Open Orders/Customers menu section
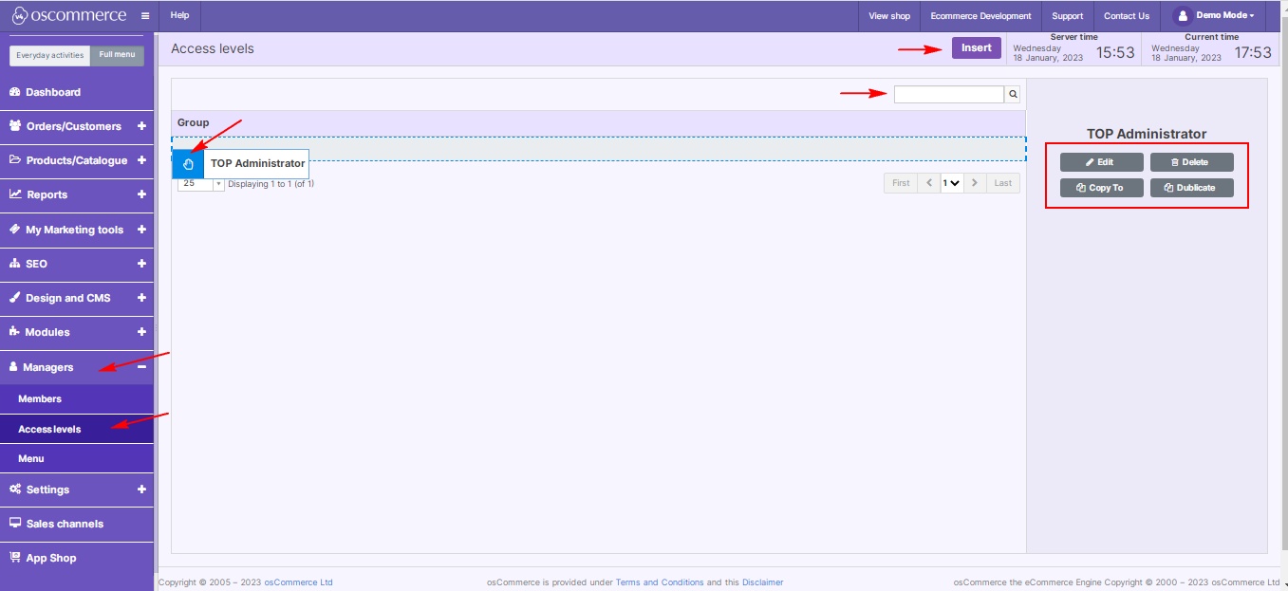The width and height of the screenshot is (1288, 591). pos(77,126)
